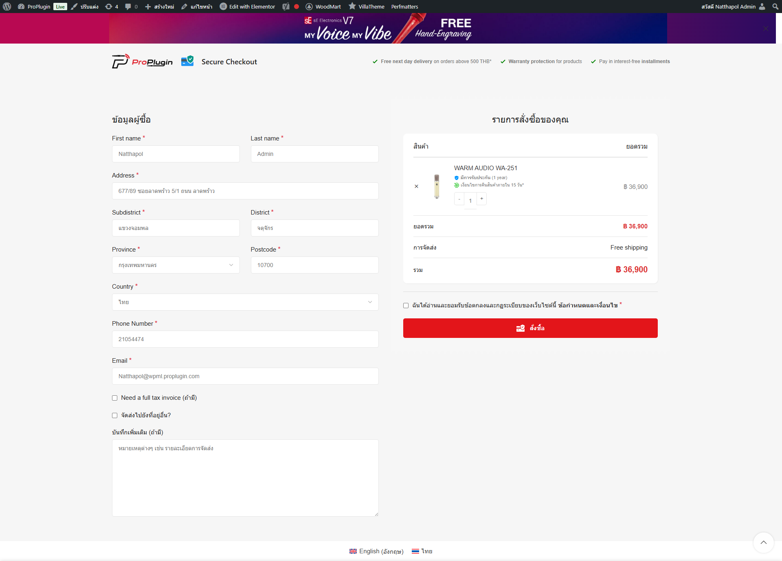Click the Live badge in admin bar
Viewport: 782px width, 561px height.
(x=60, y=7)
